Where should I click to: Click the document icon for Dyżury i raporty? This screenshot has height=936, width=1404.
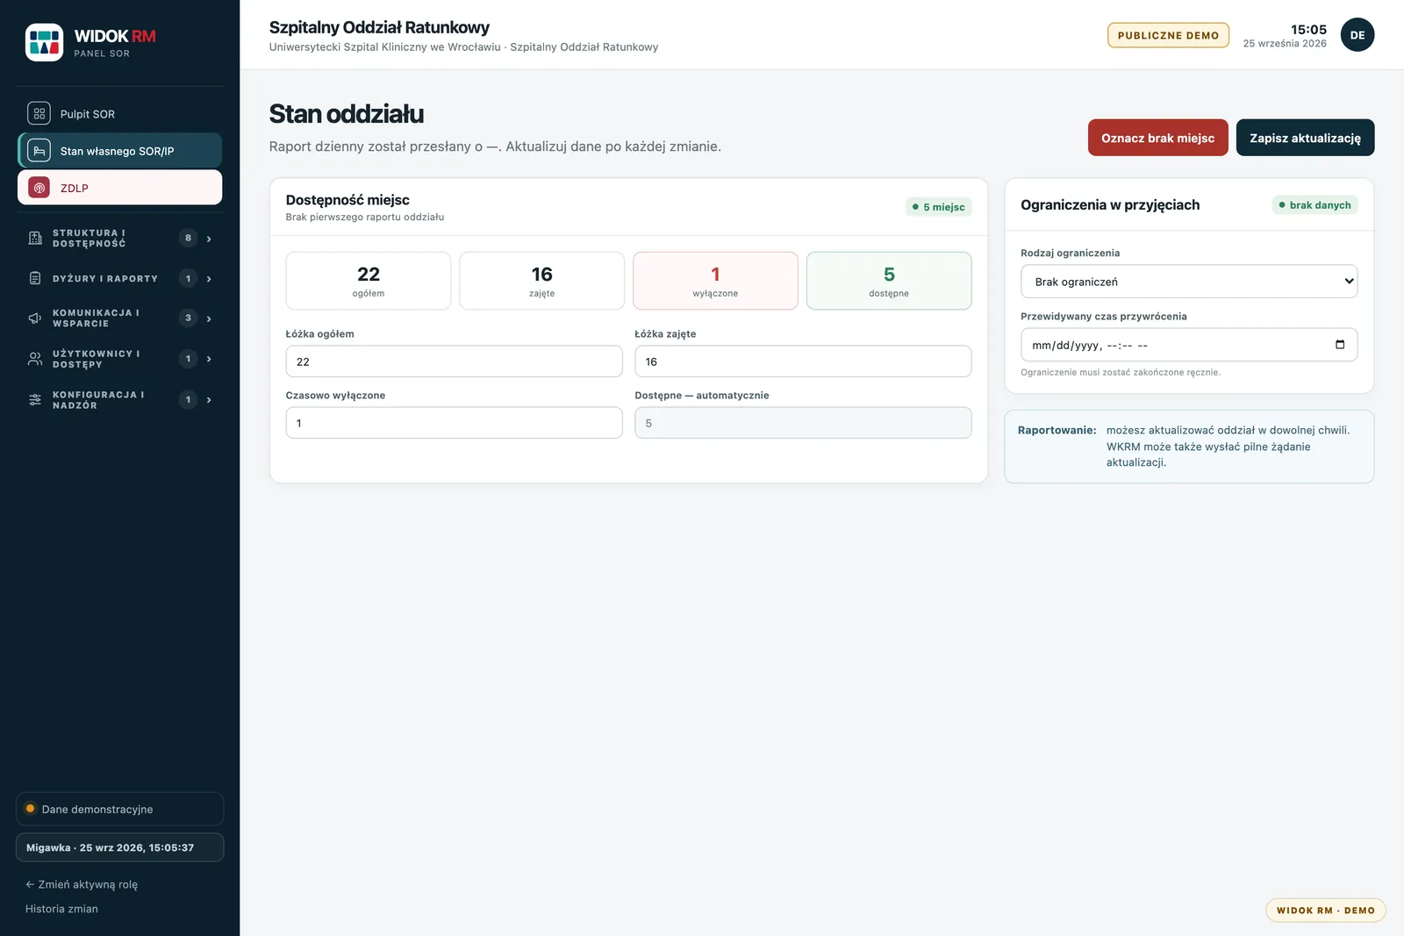coord(35,279)
